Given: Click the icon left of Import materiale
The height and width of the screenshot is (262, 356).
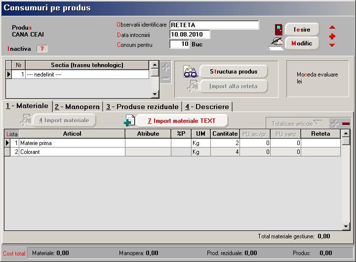Looking at the screenshot, I should (26, 120).
